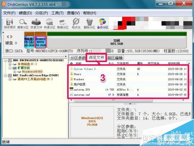Click the Windows10(4) NTFS 70.0GB preview box

(x=92, y=121)
